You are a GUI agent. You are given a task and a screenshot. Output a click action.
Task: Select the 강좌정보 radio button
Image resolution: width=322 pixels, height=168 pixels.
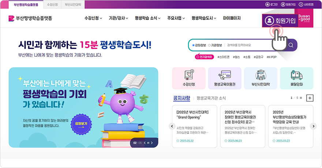pos(193,45)
